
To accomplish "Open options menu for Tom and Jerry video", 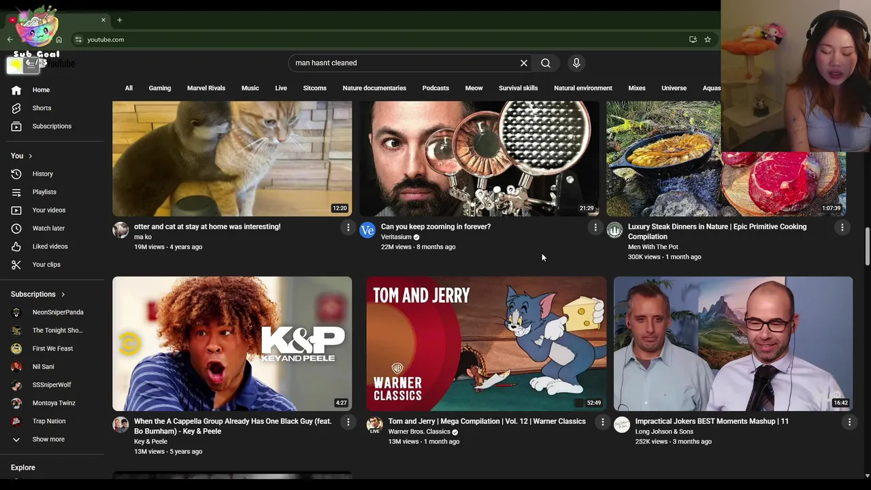I will pyautogui.click(x=602, y=423).
